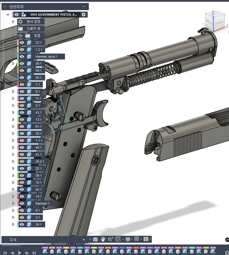Viewport: 229px width, 255px height.
Task: Add a comment with the 주석 plus icon
Action: [84, 240]
